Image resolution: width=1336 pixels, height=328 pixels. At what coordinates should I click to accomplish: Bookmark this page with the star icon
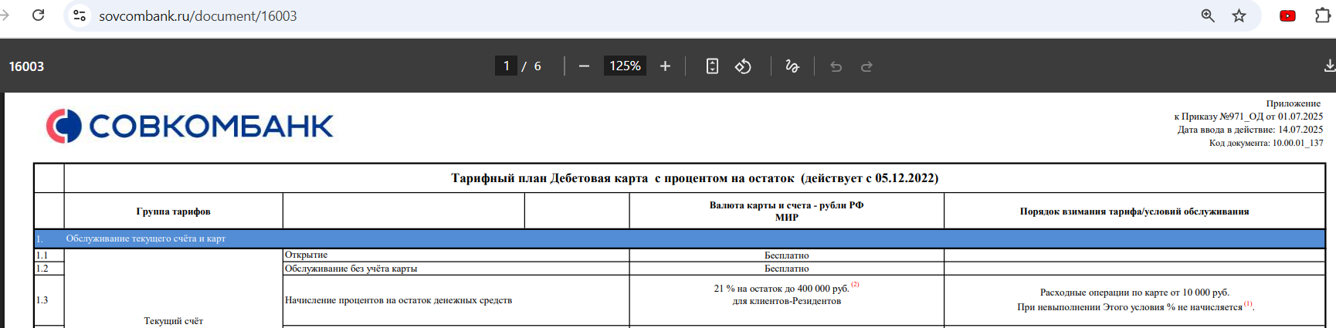[x=1239, y=15]
